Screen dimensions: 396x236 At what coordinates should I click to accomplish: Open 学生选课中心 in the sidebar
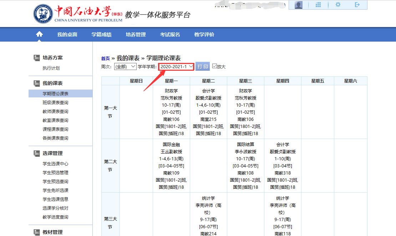tap(55, 164)
